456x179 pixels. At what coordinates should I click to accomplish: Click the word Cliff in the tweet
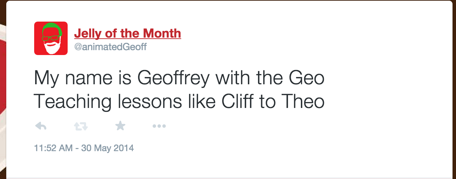pos(237,101)
